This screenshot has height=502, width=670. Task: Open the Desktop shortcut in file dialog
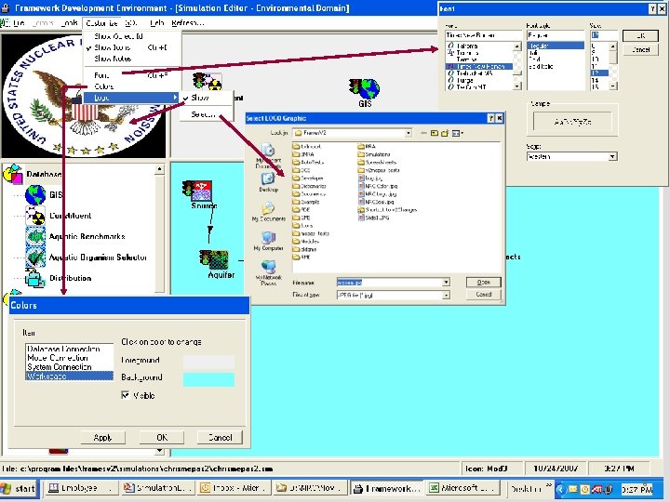click(268, 178)
